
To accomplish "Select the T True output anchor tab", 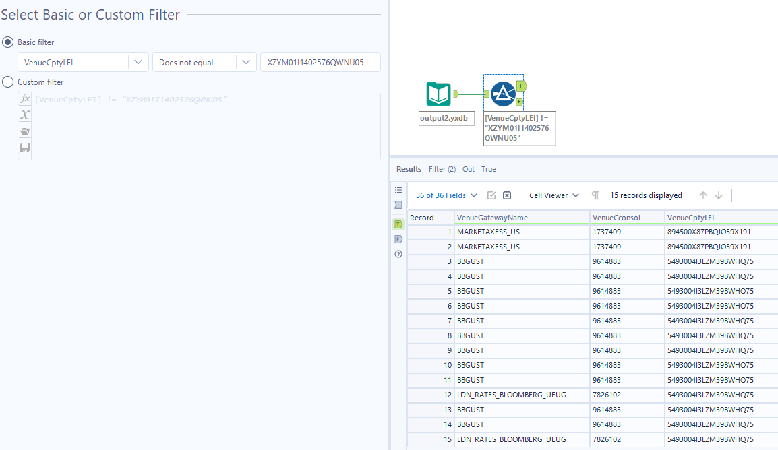I will (398, 224).
